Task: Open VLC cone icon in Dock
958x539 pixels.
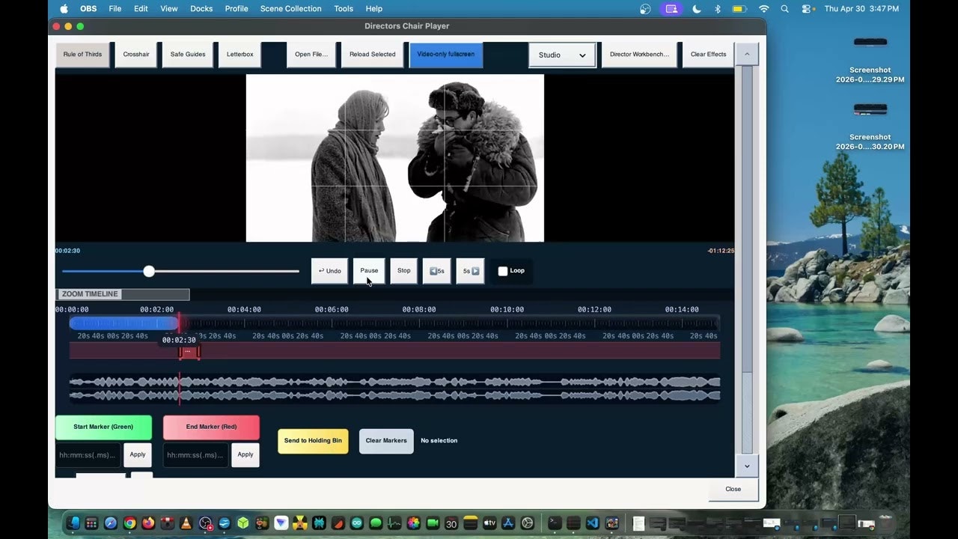Action: (x=186, y=523)
